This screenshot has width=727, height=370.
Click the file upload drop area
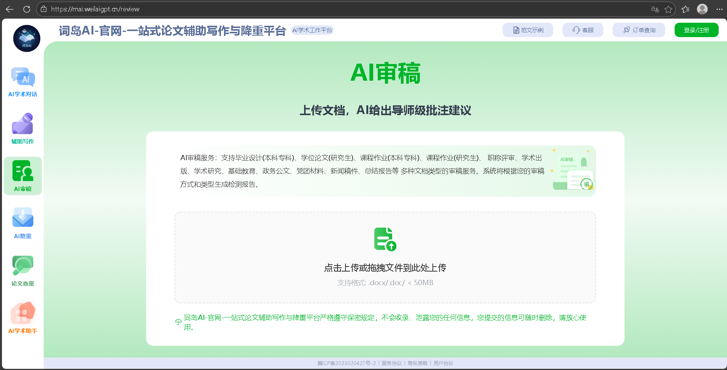pos(385,258)
